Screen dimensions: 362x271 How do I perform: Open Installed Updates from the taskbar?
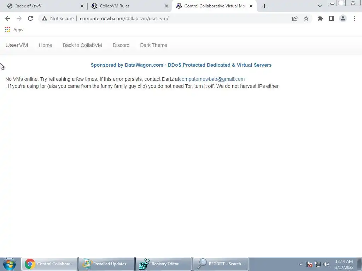click(x=106, y=264)
